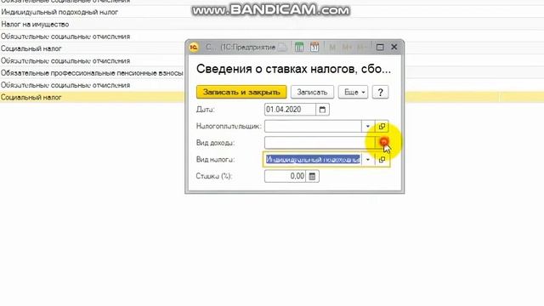This screenshot has height=306, width=544.
Task: Click the Вид налога field with selected text
Action: click(313, 160)
